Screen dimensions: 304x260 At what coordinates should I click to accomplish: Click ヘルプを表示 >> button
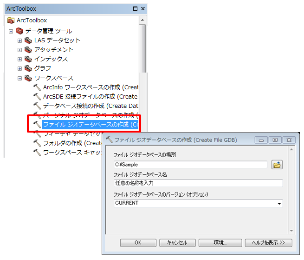269,243
